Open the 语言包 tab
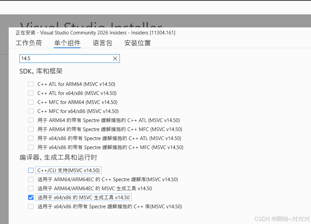 point(102,43)
